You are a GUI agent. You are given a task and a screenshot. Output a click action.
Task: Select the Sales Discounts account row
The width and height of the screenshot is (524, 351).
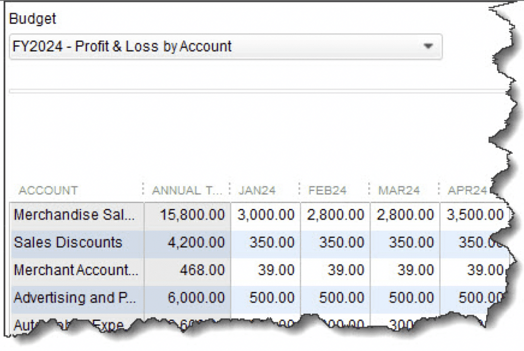(x=69, y=242)
